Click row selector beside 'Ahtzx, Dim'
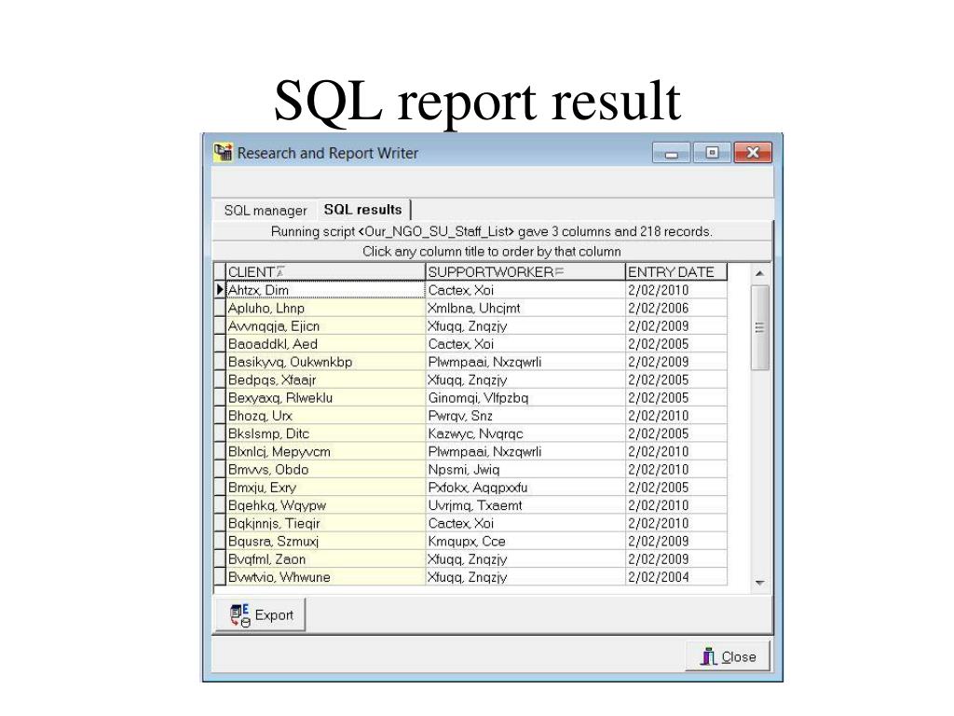Screen dimensions: 954x716 coord(220,290)
